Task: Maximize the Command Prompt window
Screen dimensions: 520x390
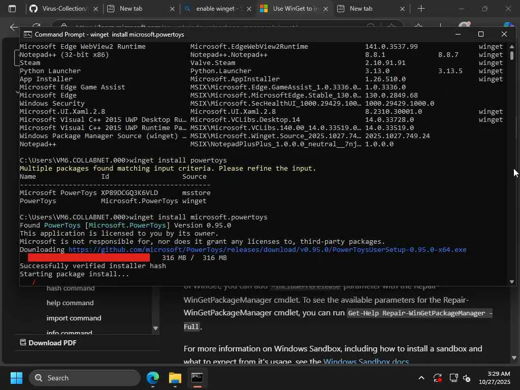Action: pos(481,34)
